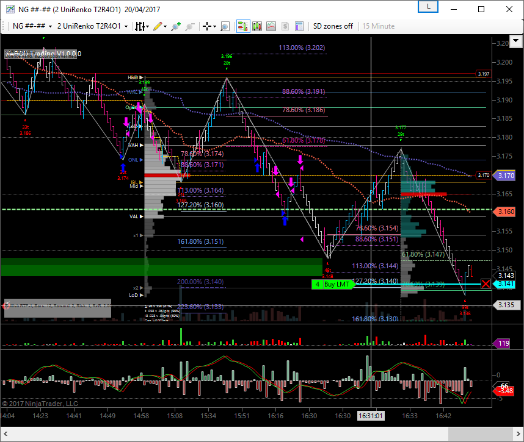Click the 3.177 swing high label

[401, 127]
